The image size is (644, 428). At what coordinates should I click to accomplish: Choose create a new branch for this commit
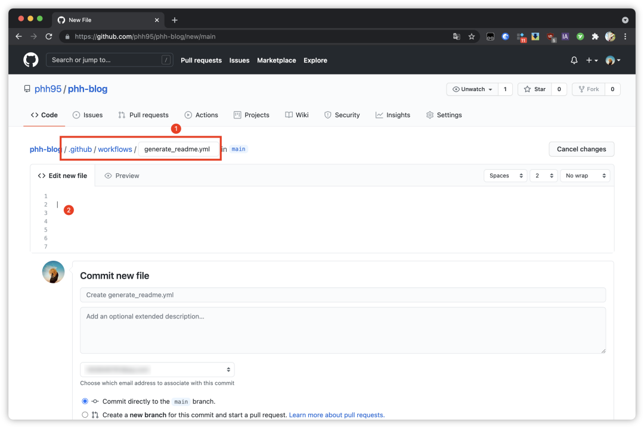pos(84,414)
